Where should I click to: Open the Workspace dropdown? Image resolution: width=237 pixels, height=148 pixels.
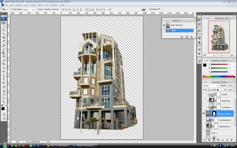click(x=154, y=9)
